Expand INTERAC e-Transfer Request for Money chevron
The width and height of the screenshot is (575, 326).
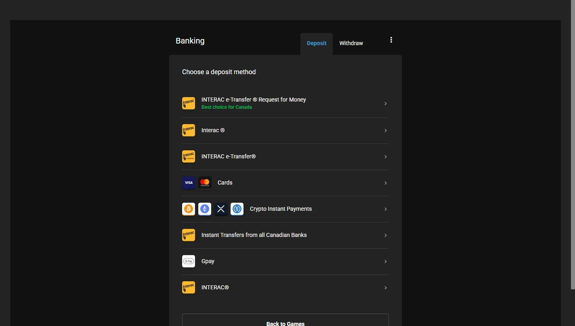pos(386,104)
